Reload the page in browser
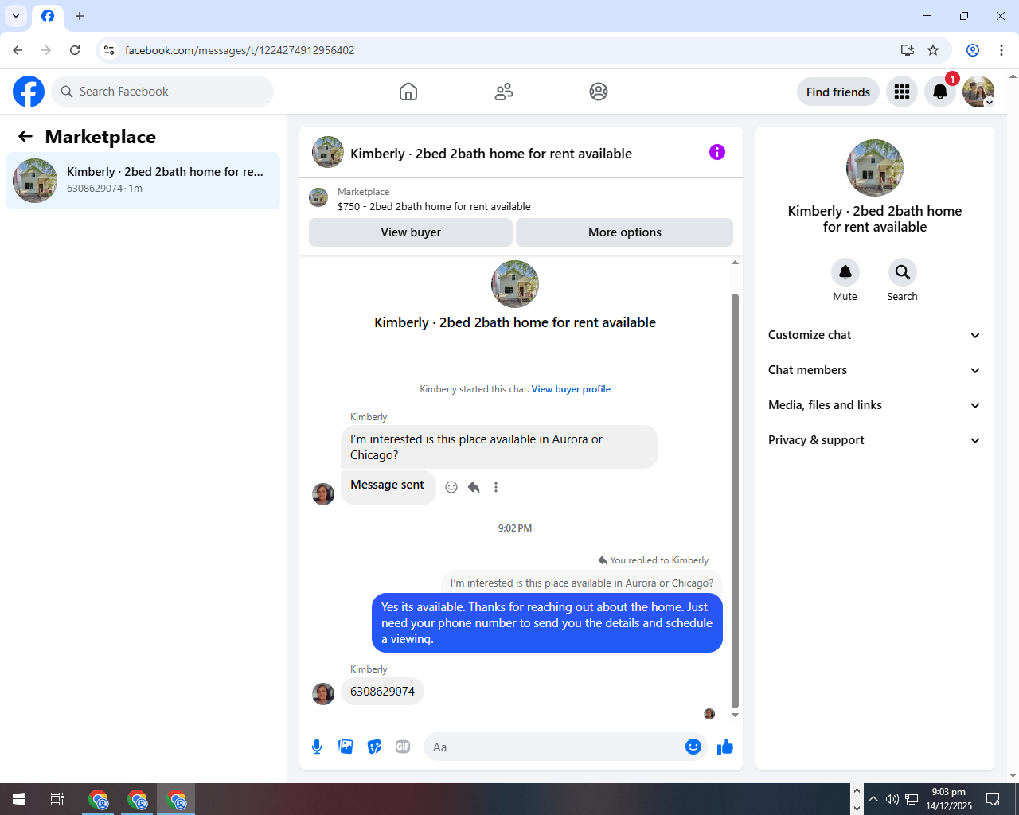 click(x=75, y=50)
